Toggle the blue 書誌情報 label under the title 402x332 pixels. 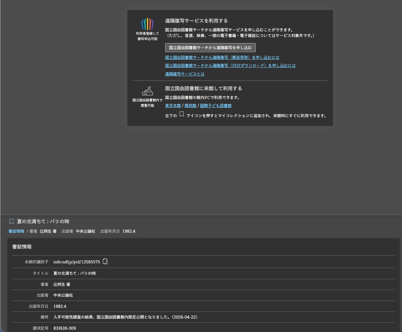coord(17,231)
